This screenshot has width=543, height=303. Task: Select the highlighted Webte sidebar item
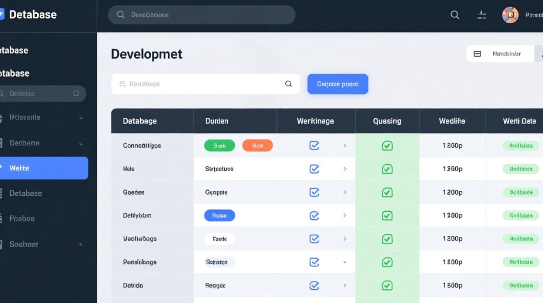coord(44,168)
